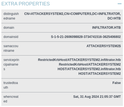Select the whencreated date value
This screenshot has height=107, width=124.
(97, 97)
